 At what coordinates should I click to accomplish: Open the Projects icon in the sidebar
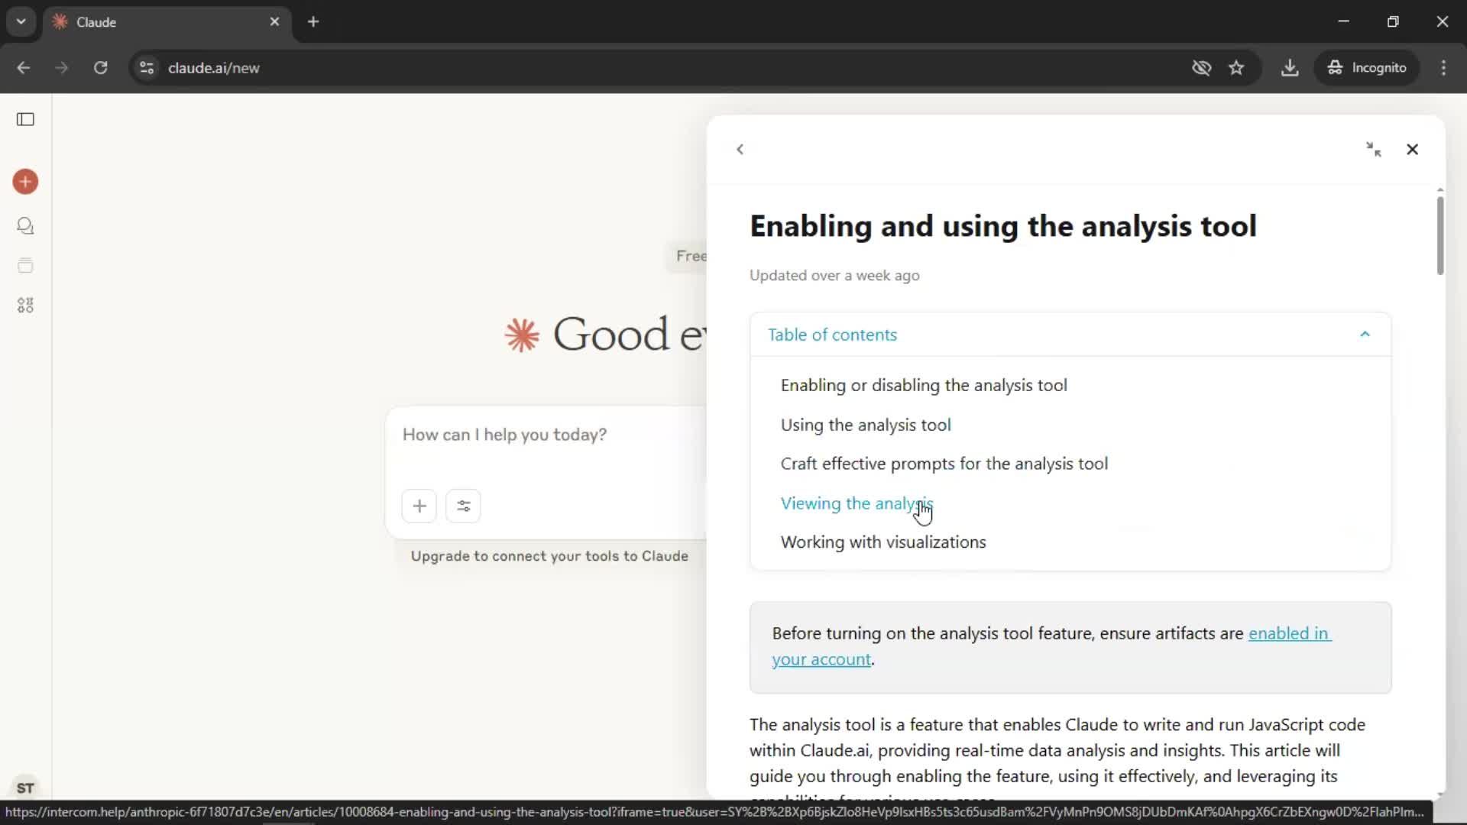click(25, 266)
